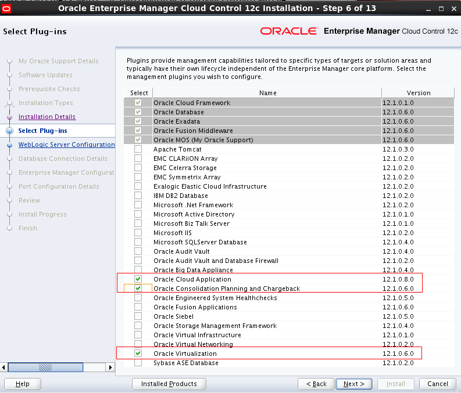Uncheck the Oracle Virtualization plug-in
The height and width of the screenshot is (393, 461).
(138, 354)
